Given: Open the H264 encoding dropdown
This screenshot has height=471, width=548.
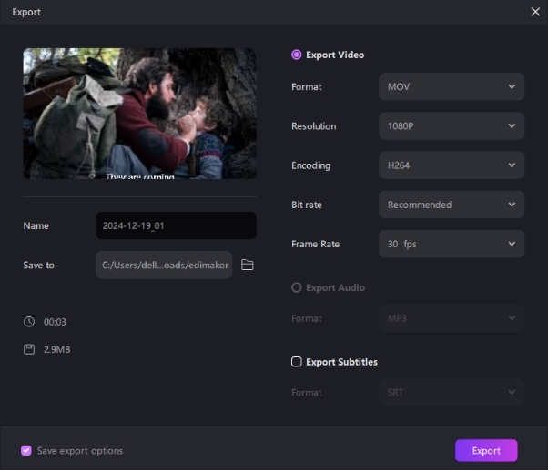Looking at the screenshot, I should (451, 165).
